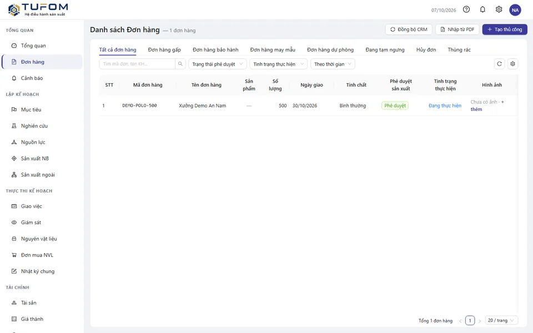Switch to Đơn hàng dự phòng tab
Screen dimensions: 533x333
click(330, 49)
